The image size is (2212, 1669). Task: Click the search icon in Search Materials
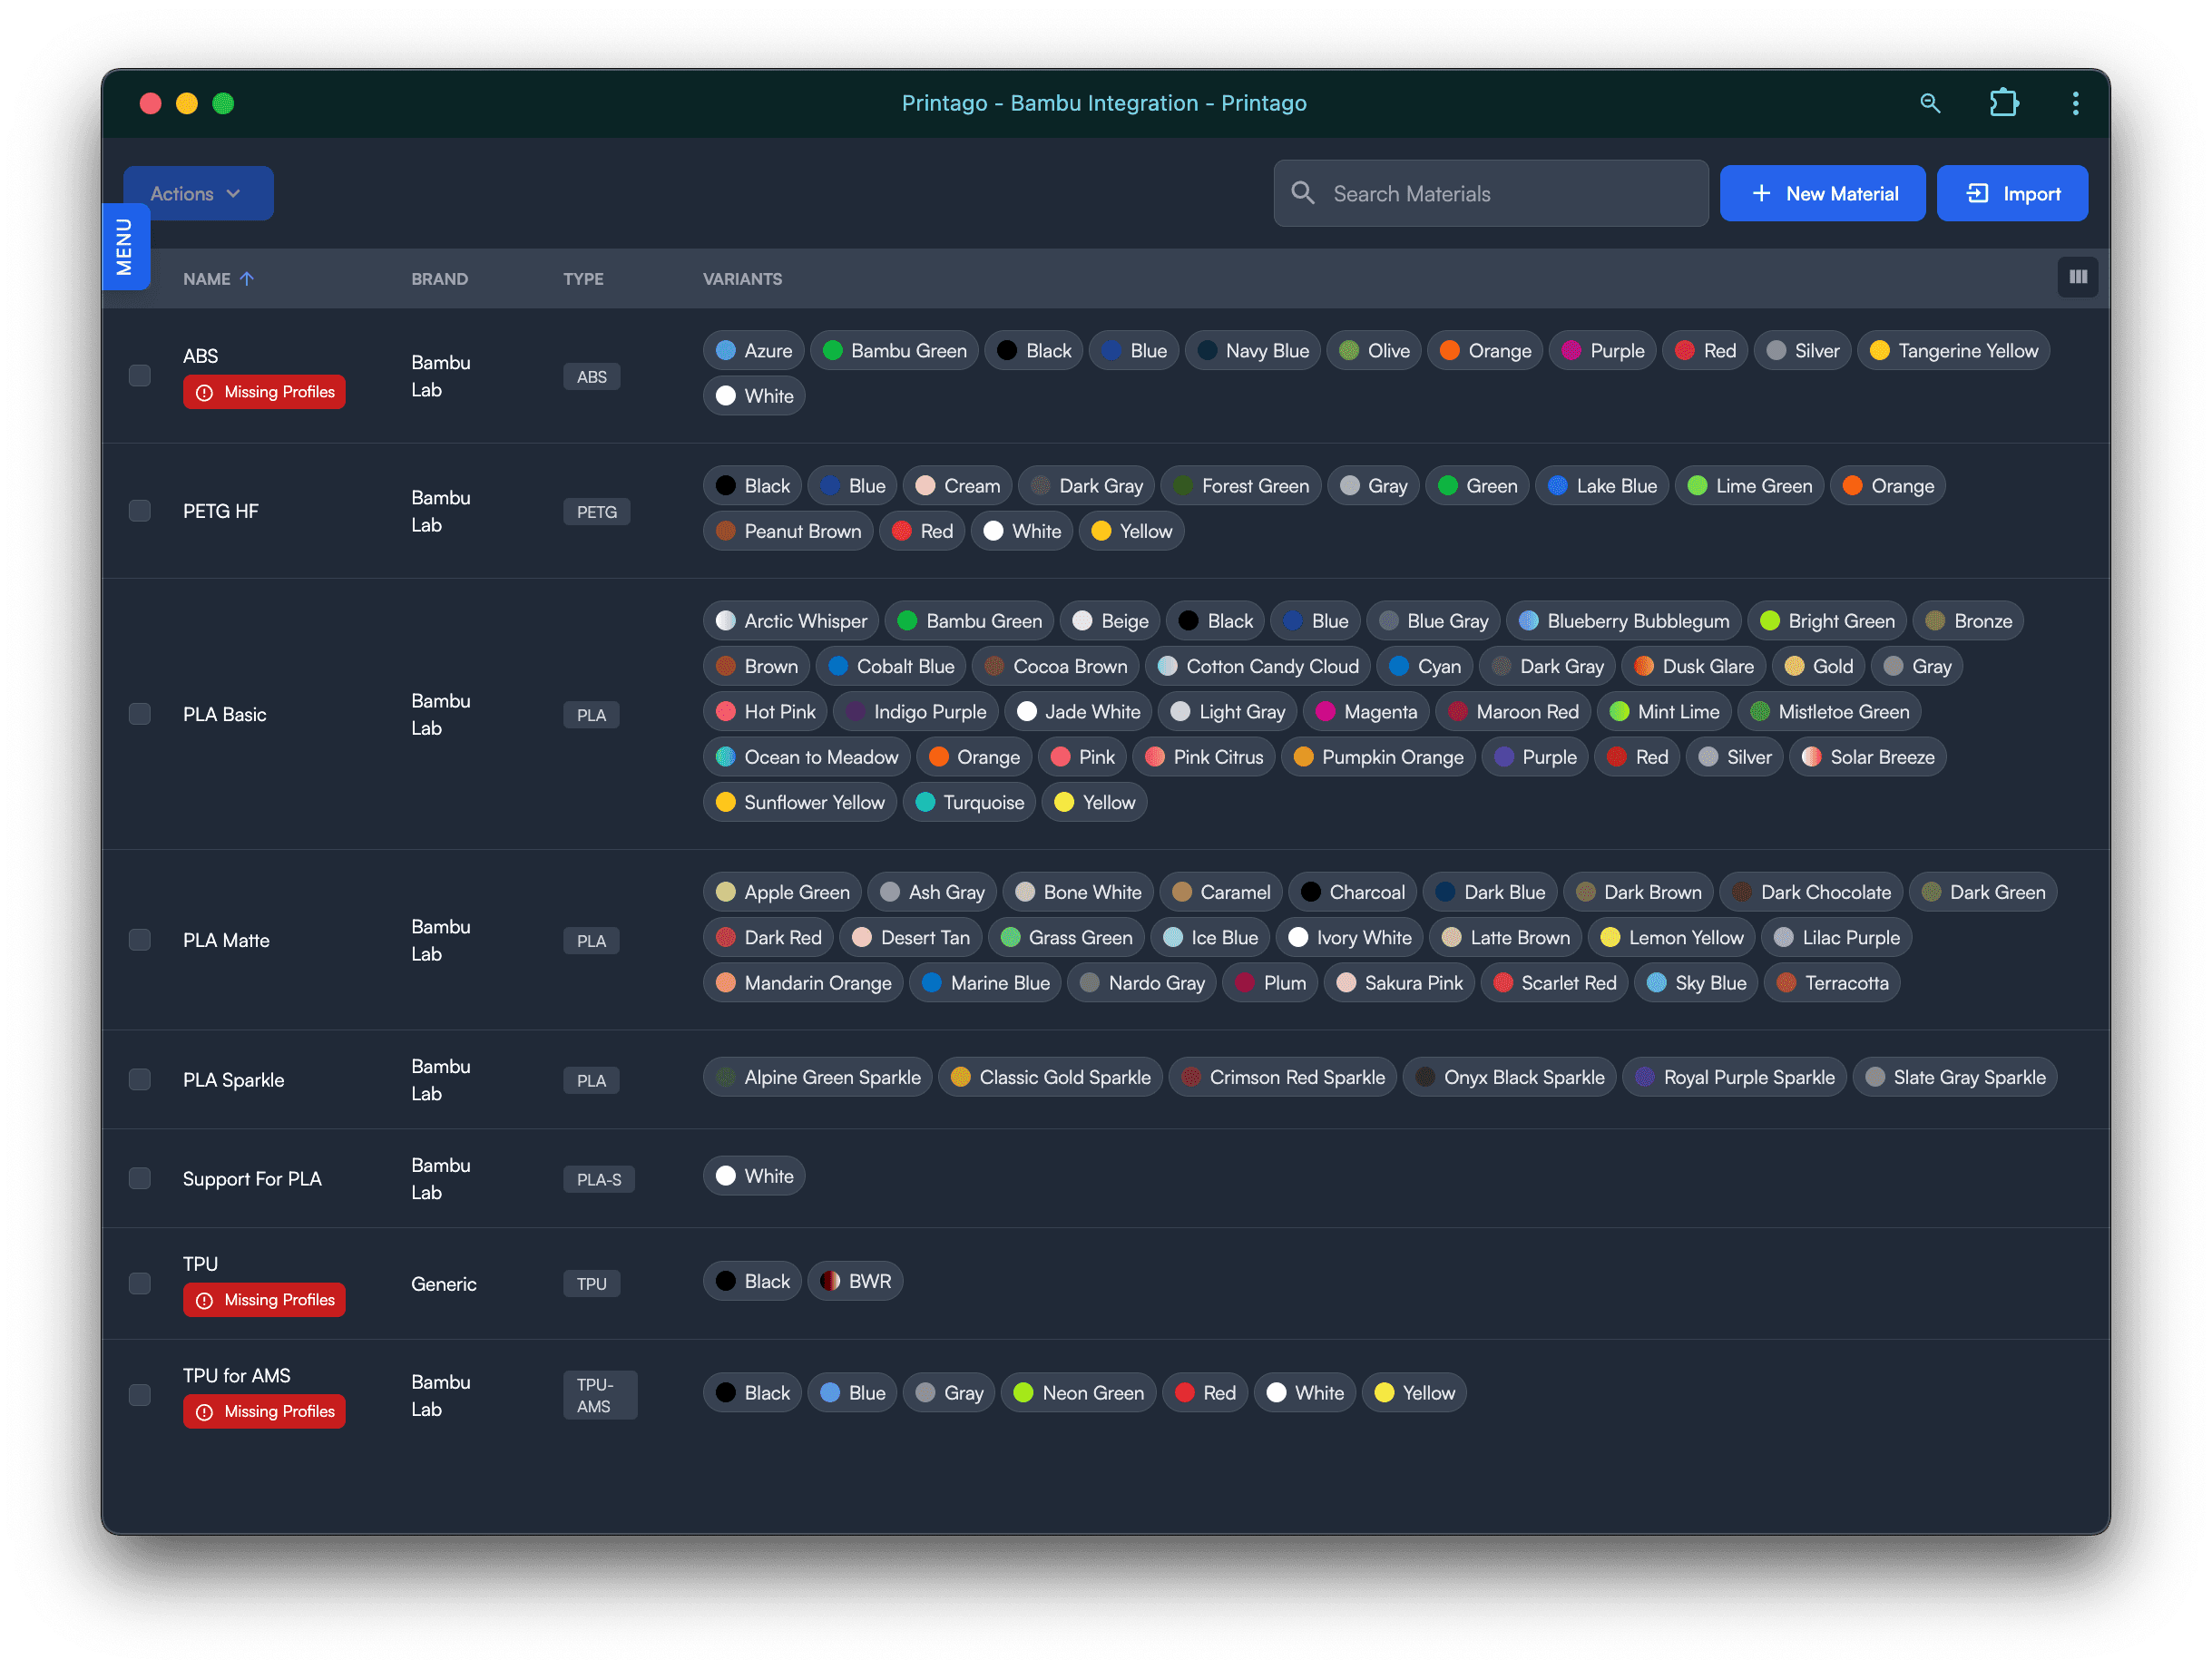coord(1302,193)
